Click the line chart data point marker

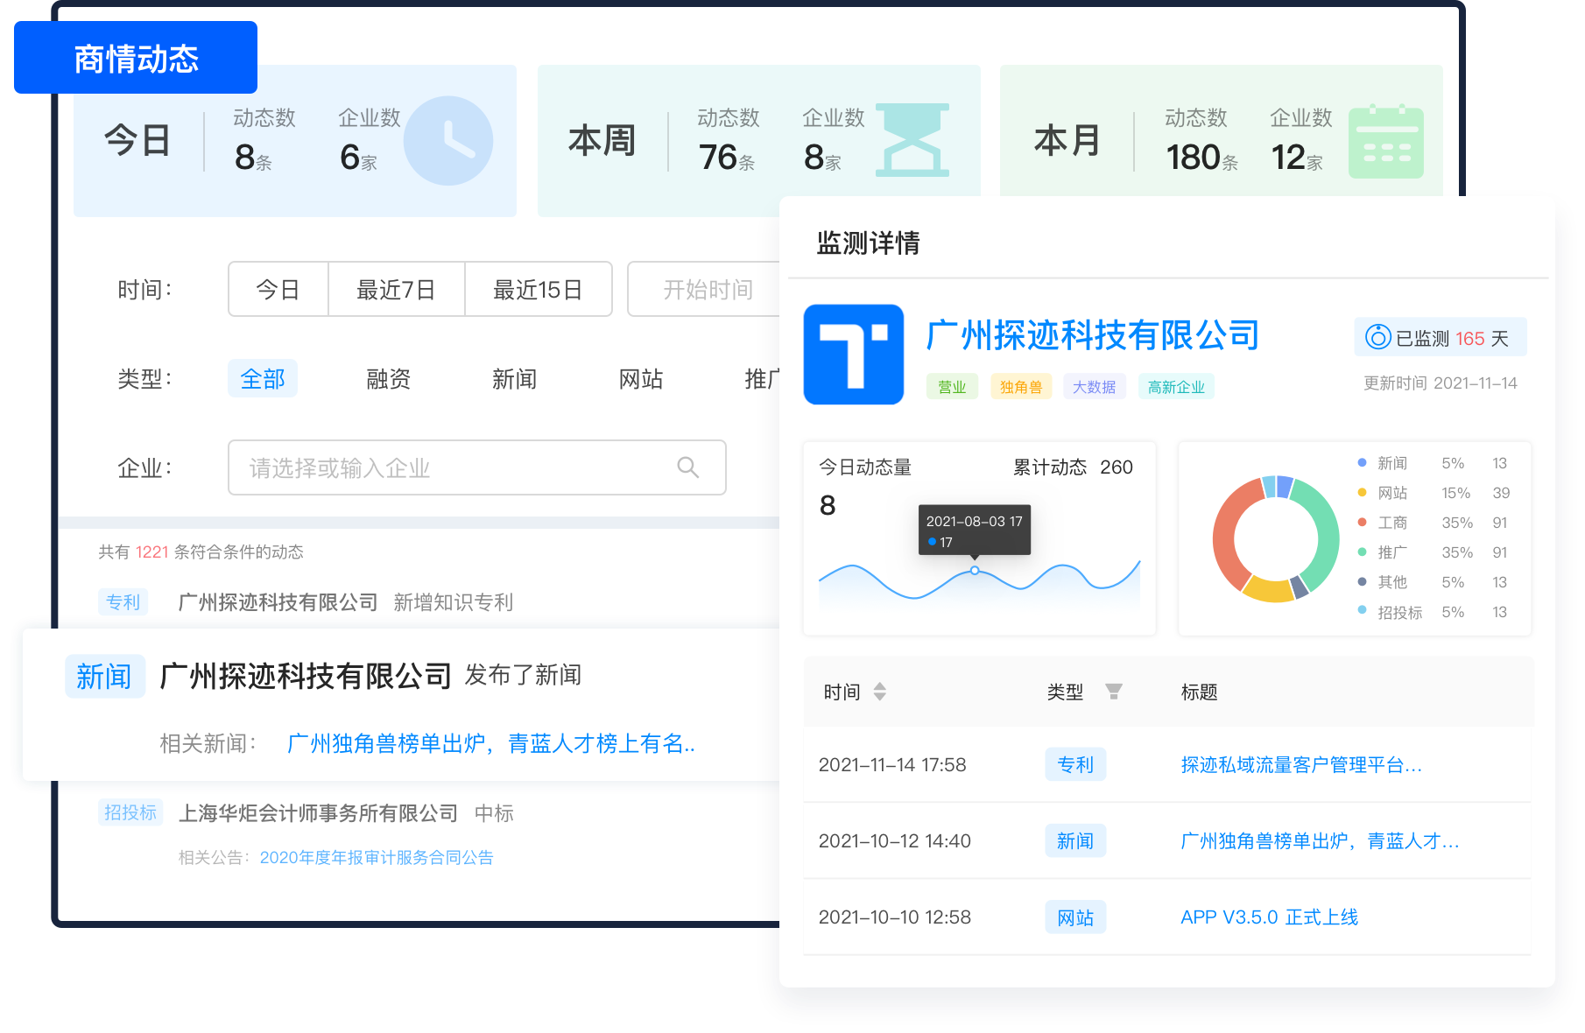point(975,570)
